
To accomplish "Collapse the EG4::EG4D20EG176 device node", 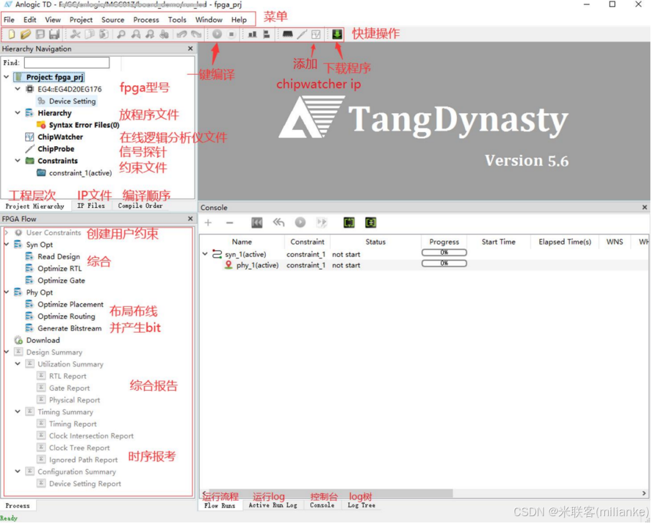I will [x=17, y=89].
